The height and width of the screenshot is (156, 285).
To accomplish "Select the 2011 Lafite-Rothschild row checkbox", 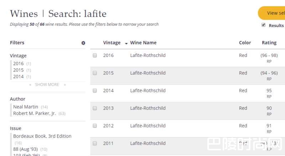I will [x=95, y=143].
